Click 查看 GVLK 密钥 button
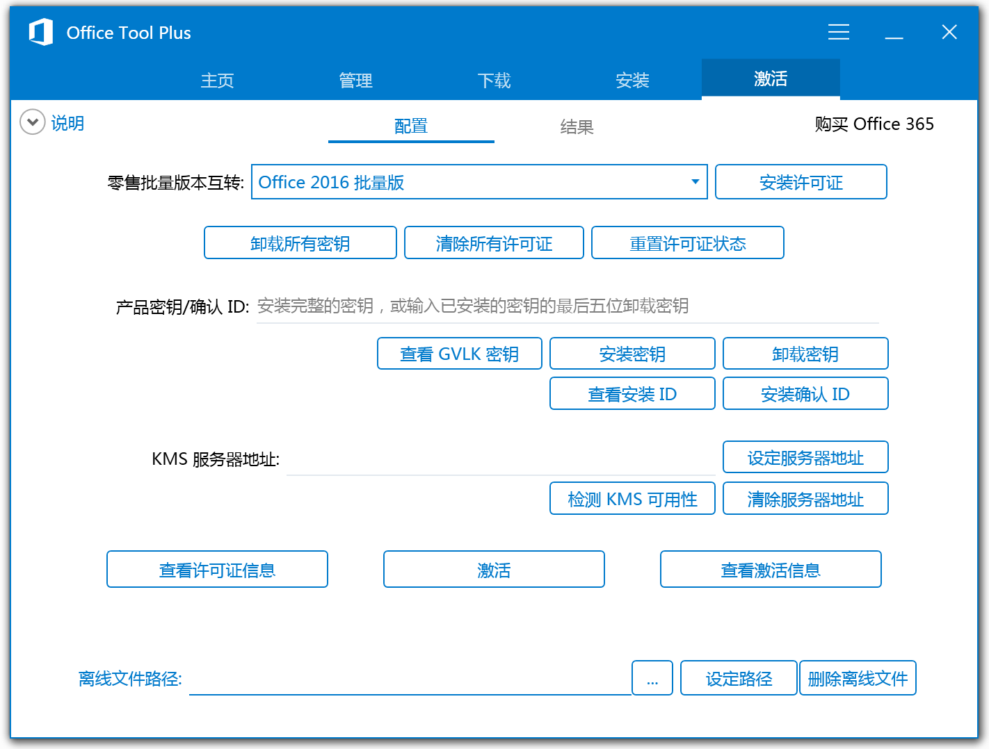The width and height of the screenshot is (989, 749). [459, 354]
